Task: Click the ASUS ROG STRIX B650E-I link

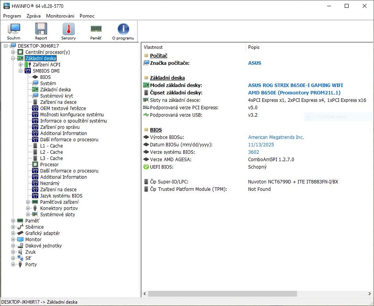Action: (295, 85)
